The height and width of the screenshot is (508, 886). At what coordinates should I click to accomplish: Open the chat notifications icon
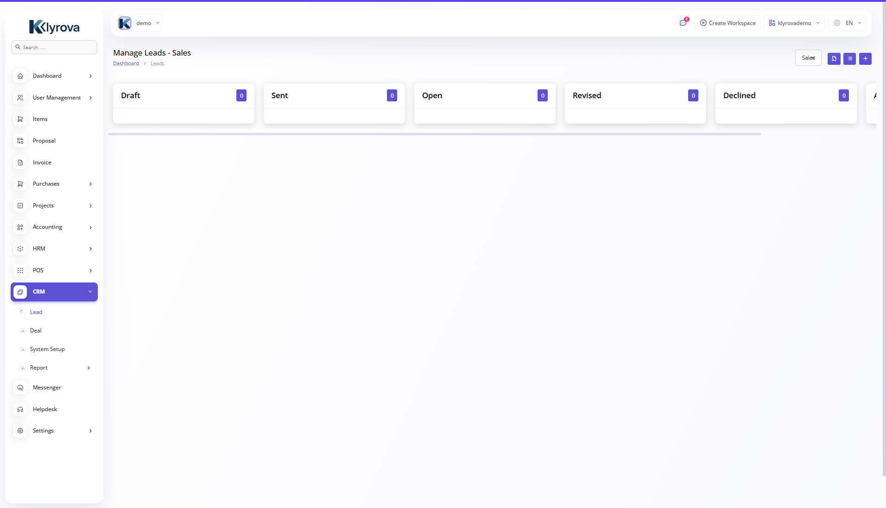point(683,23)
